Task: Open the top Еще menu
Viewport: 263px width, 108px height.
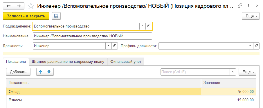Action: pos(251,16)
